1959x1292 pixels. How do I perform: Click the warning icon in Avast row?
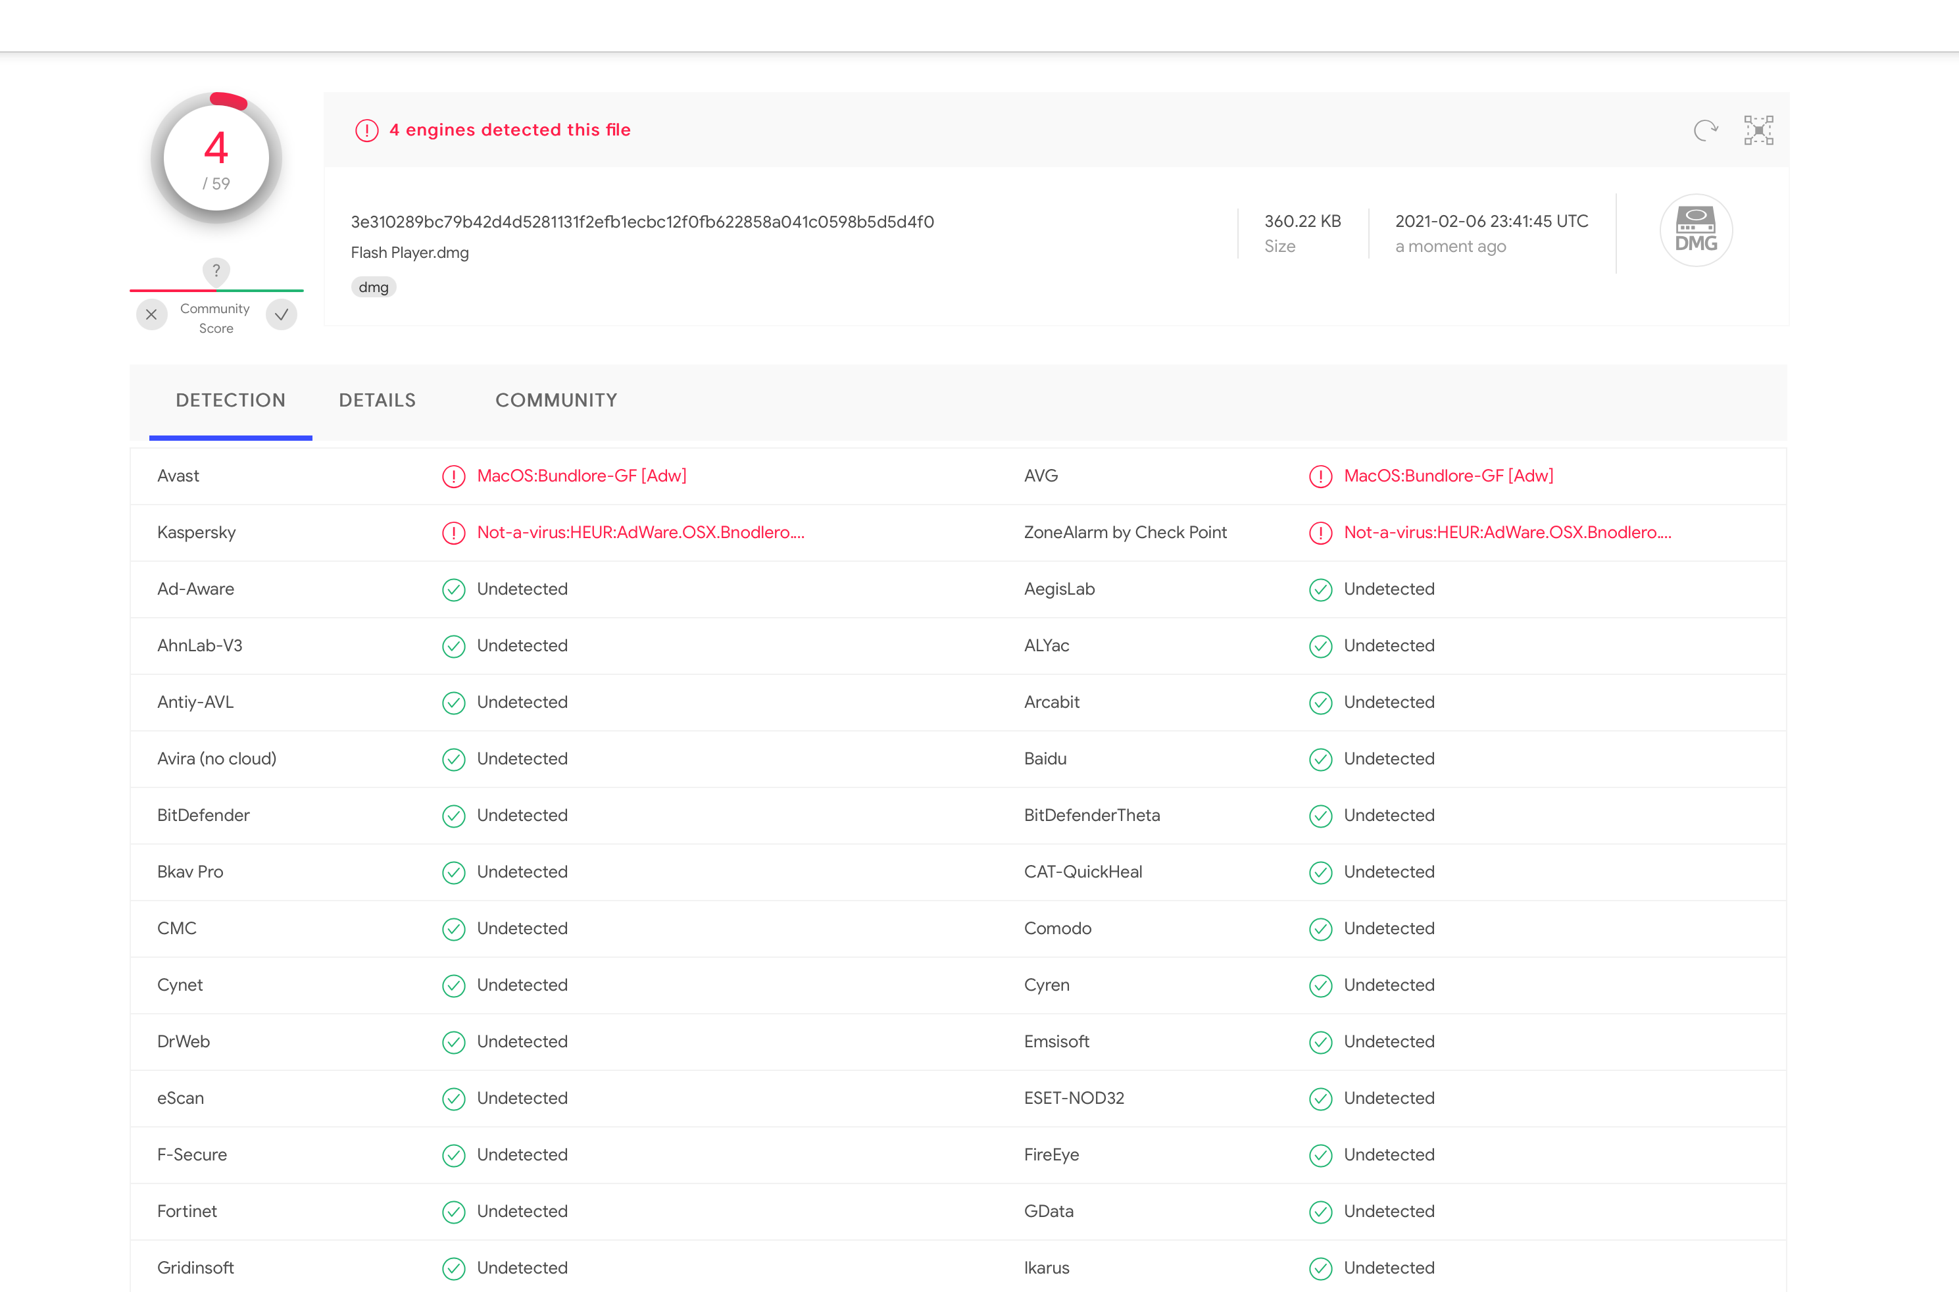point(454,476)
